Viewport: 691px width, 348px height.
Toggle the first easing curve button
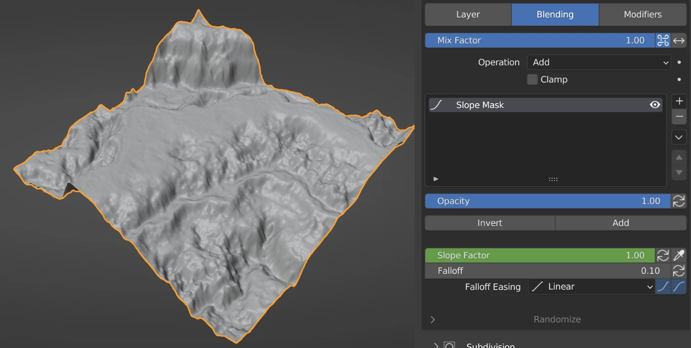pyautogui.click(x=663, y=287)
